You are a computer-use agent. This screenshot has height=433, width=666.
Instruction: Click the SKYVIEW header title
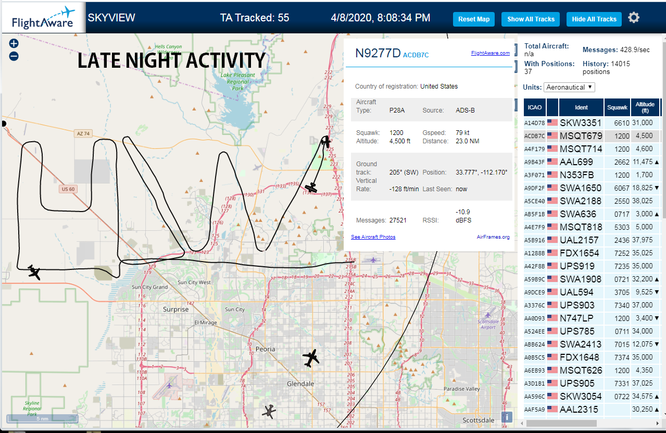(111, 18)
